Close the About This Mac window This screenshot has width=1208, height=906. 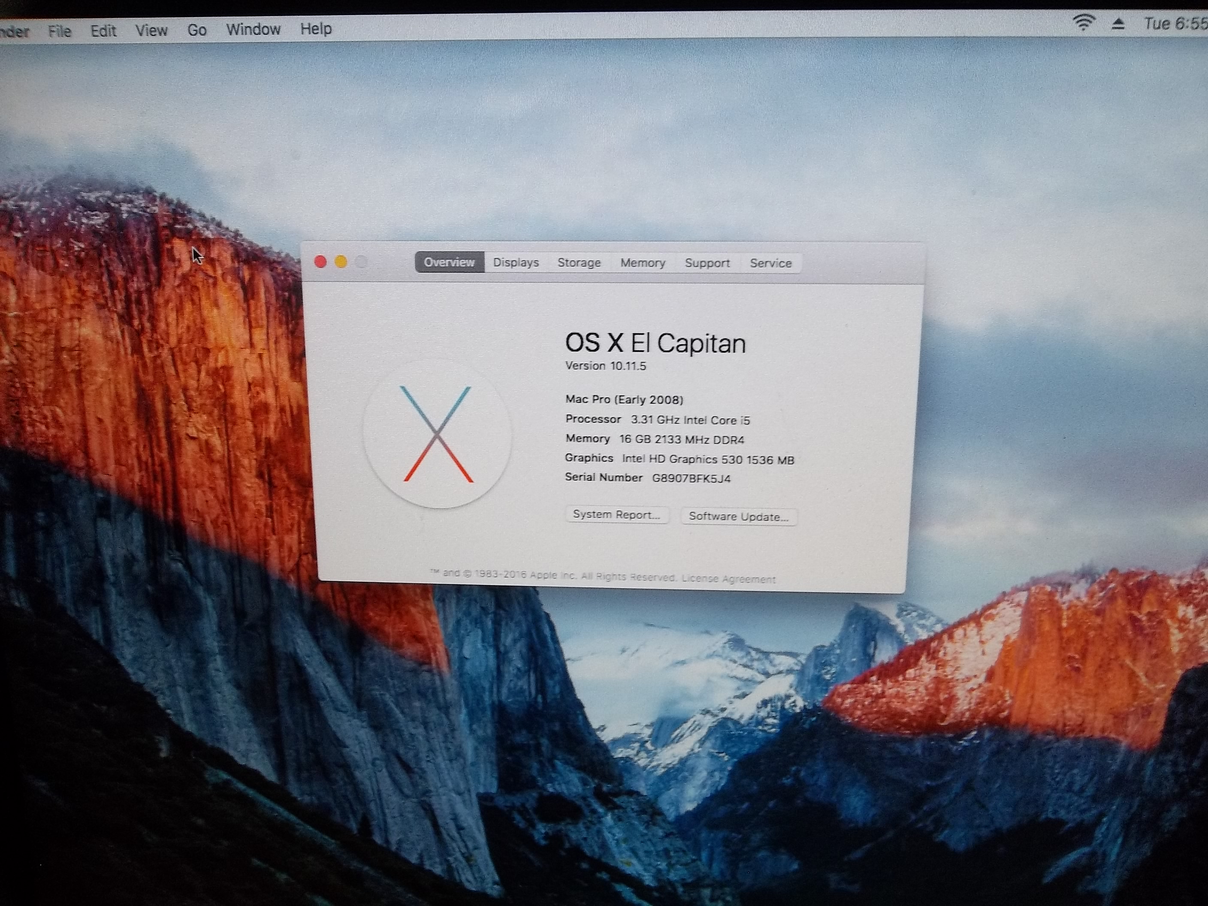320,262
